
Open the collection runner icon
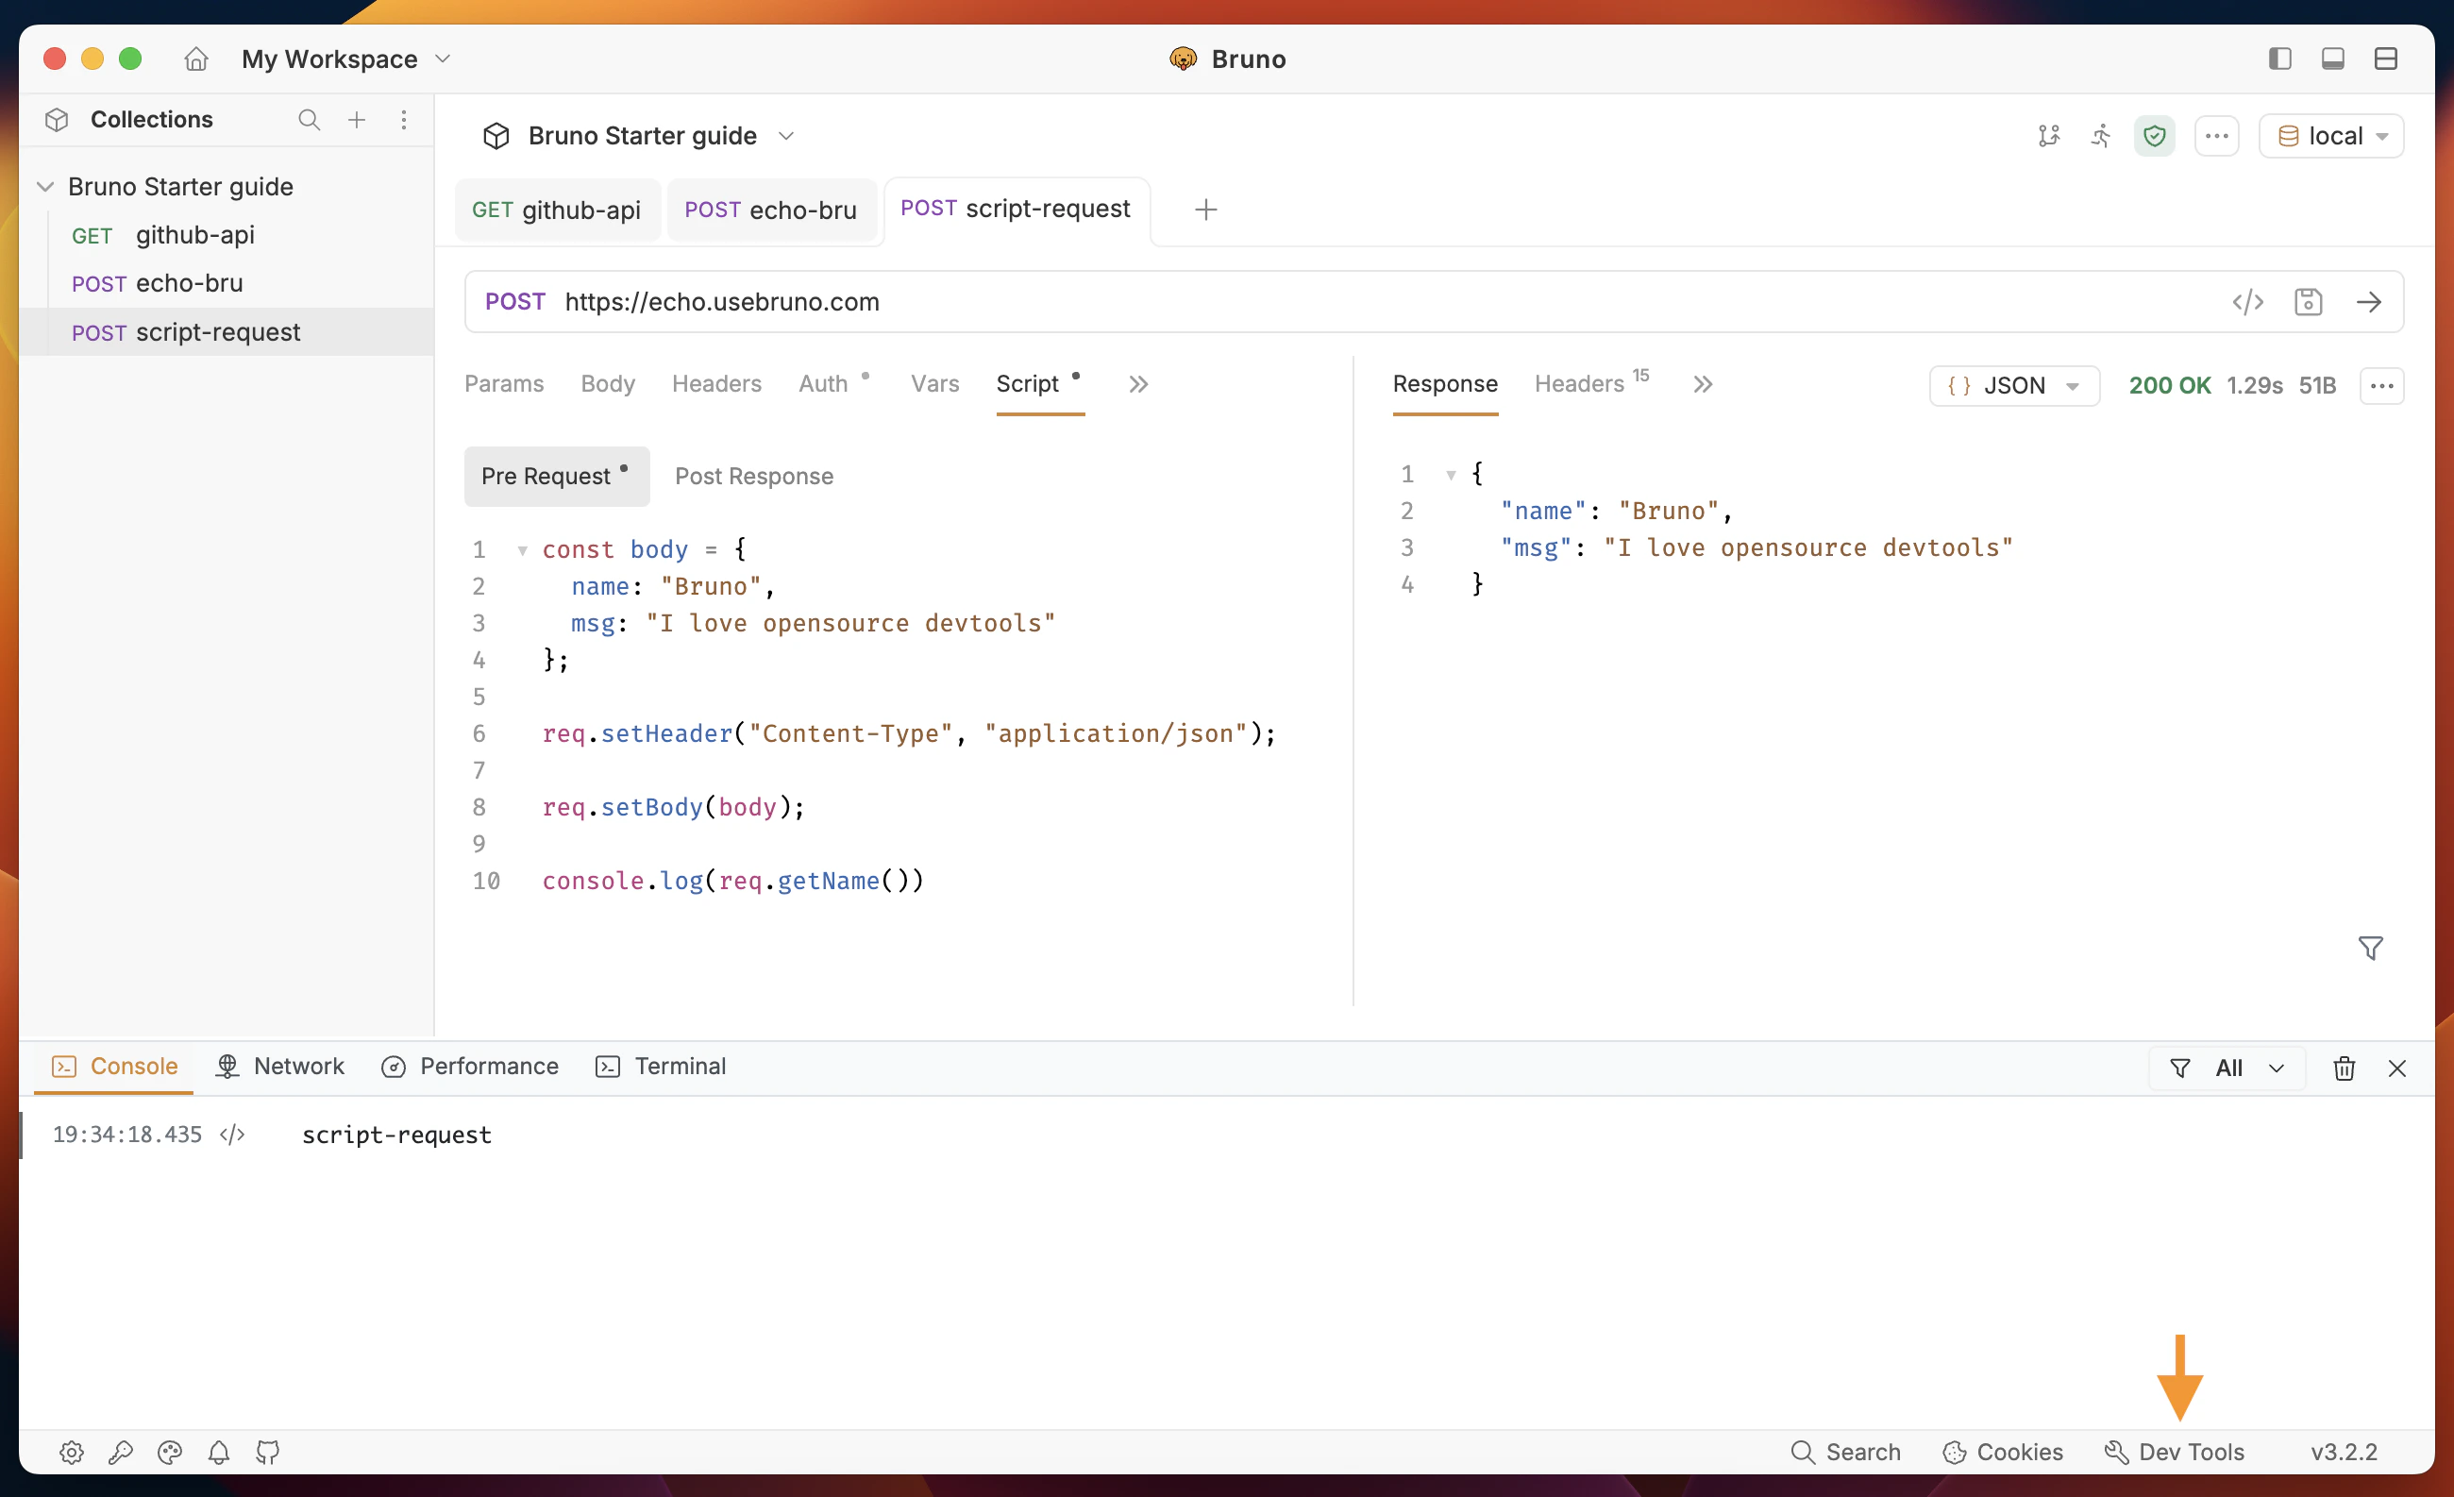click(x=2100, y=136)
